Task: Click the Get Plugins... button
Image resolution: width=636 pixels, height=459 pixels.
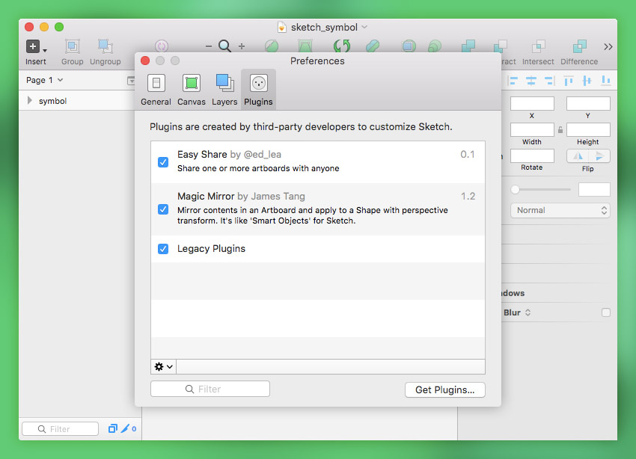Action: click(444, 389)
